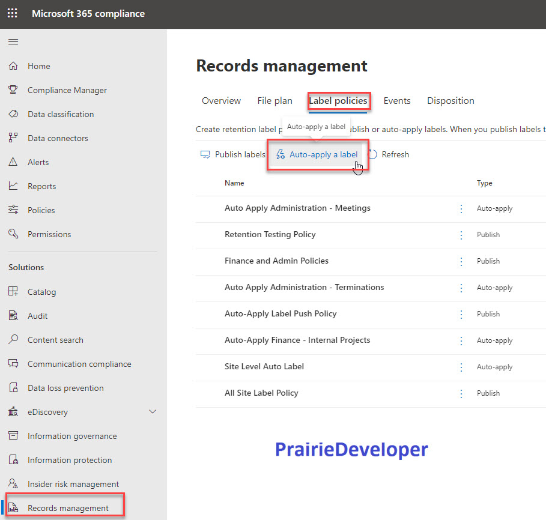Open the Data loss prevention page
546x520 pixels.
pos(65,388)
